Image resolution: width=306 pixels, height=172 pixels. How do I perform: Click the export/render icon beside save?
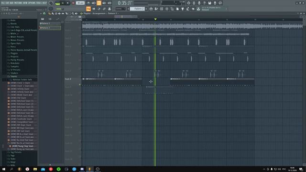215,3
